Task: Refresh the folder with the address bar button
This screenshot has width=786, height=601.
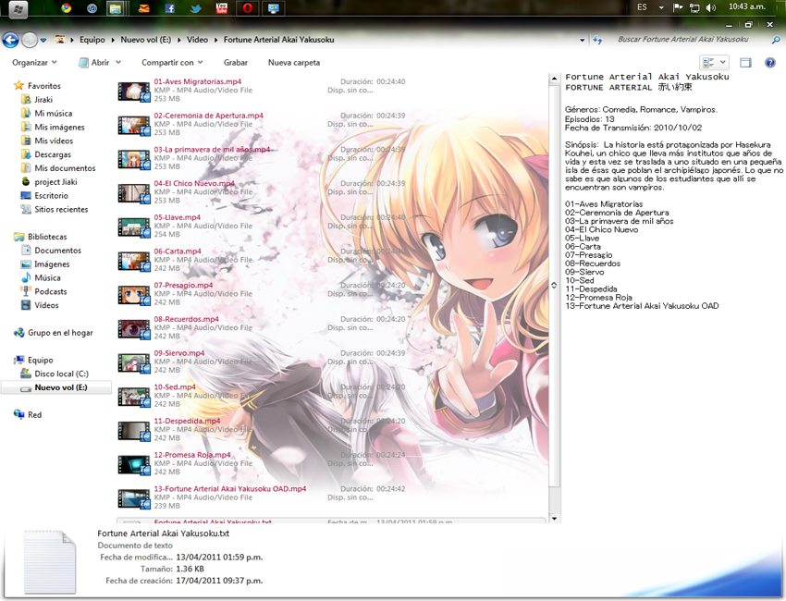Action: coord(597,40)
